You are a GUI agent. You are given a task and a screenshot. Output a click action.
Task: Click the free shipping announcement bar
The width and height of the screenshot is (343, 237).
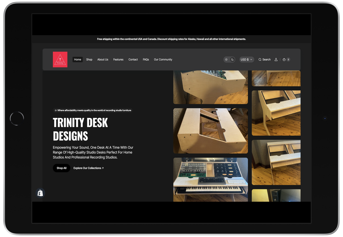[171, 39]
